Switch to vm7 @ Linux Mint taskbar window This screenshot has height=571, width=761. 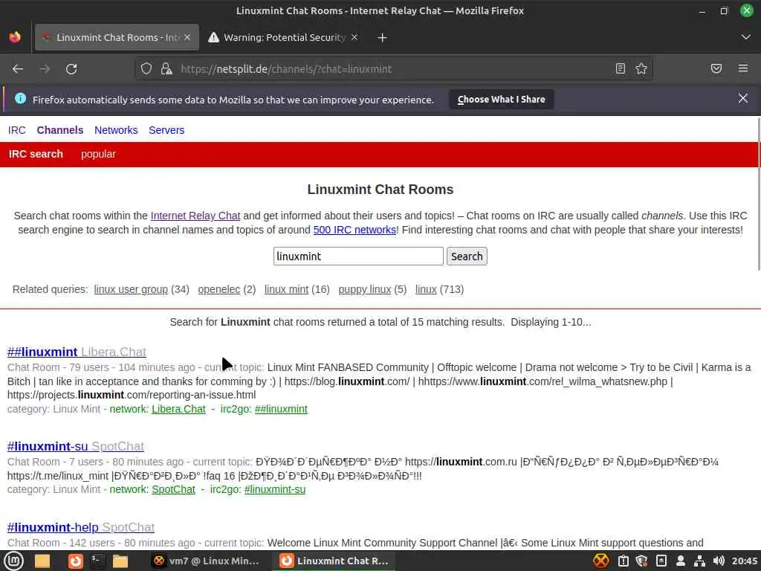(206, 561)
